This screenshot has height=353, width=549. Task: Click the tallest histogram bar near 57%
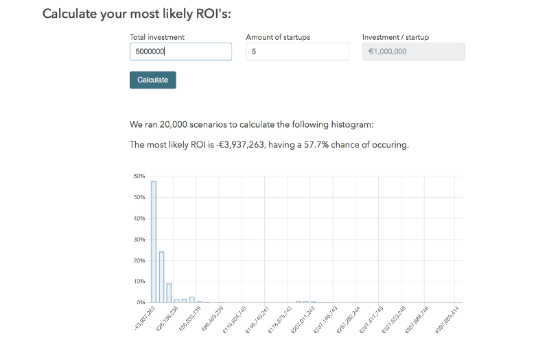pos(154,242)
